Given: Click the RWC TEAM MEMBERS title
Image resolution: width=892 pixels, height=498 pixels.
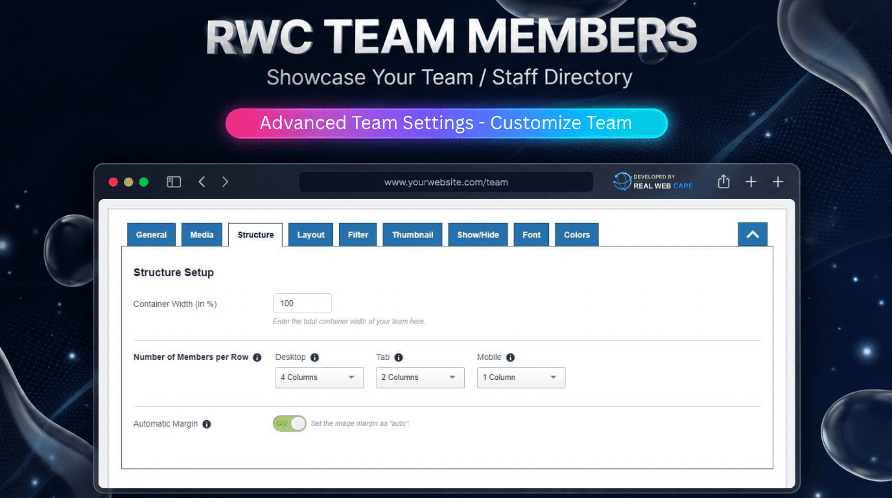Looking at the screenshot, I should pos(451,37).
